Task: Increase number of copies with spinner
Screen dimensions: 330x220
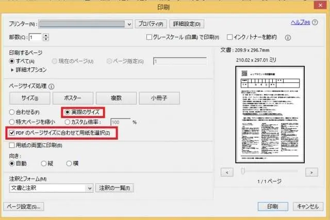Action: (46, 35)
